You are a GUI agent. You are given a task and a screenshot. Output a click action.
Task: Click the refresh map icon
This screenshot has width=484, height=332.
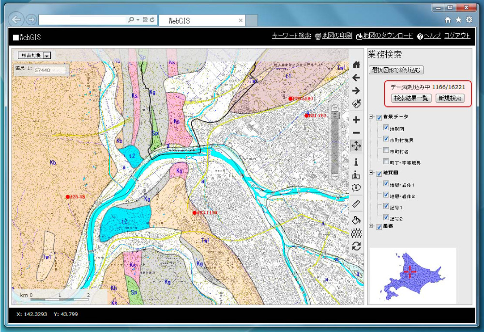[356, 246]
